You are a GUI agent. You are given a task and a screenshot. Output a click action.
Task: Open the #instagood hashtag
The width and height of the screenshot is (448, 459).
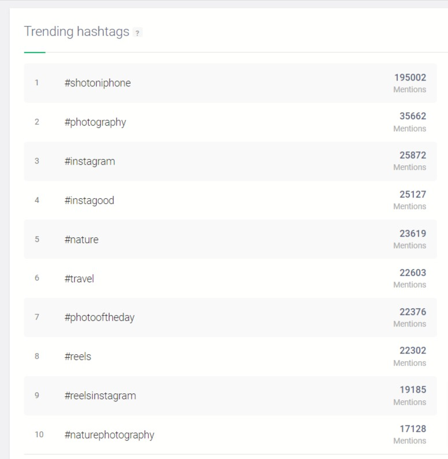(89, 200)
